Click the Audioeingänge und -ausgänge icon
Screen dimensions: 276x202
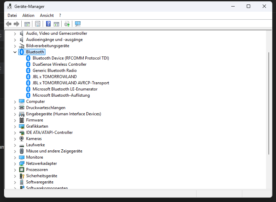21,40
